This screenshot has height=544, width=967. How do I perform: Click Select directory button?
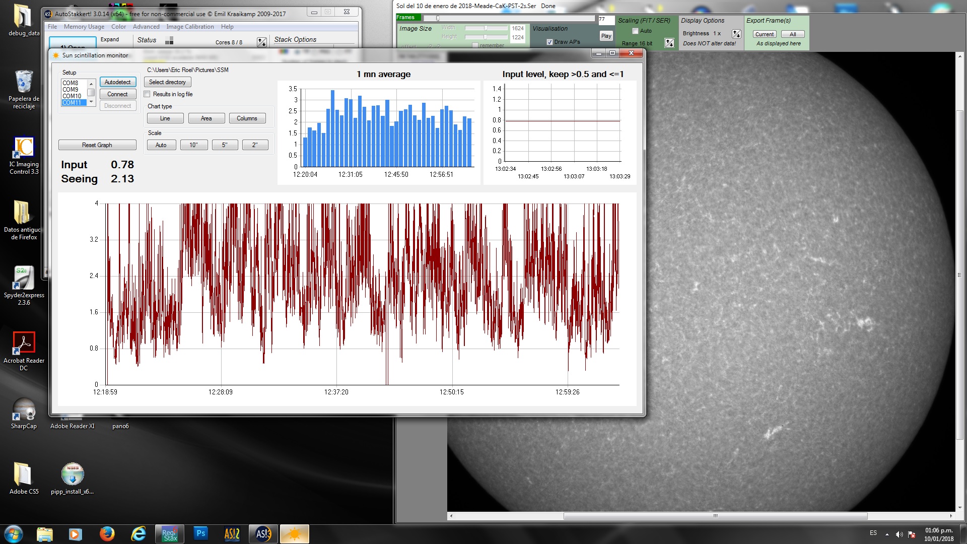(167, 82)
